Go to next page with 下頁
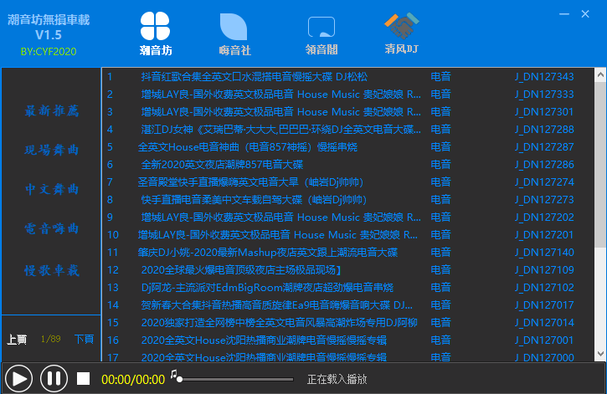The width and height of the screenshot is (607, 394). (84, 340)
